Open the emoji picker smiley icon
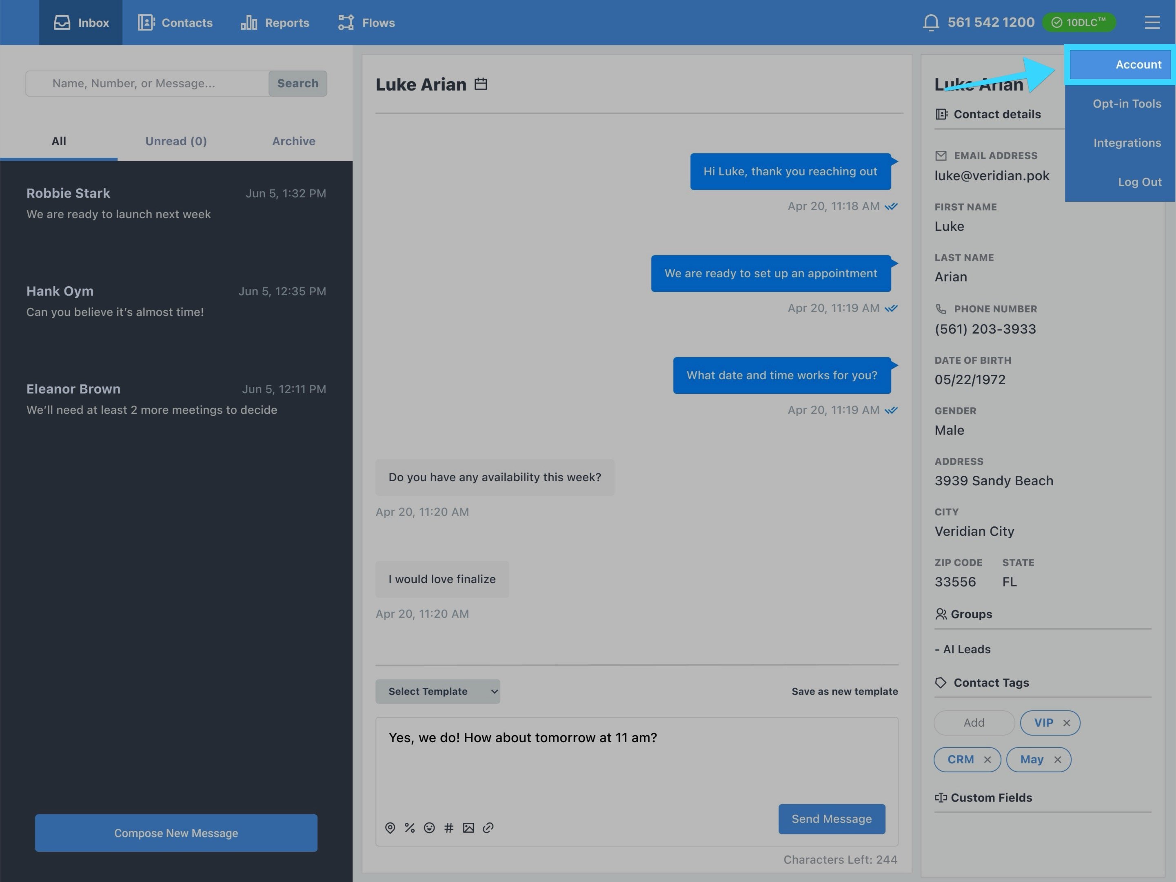1176x882 pixels. pyautogui.click(x=429, y=828)
